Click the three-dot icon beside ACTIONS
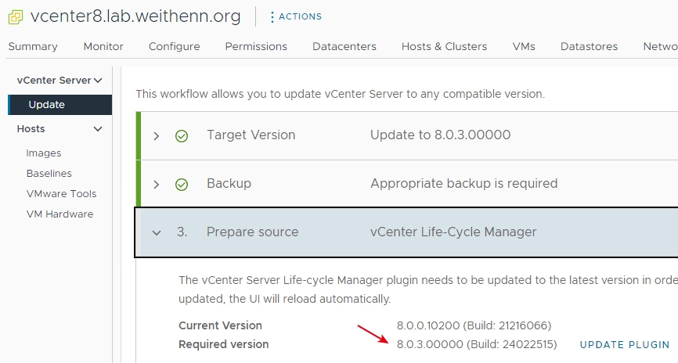Screen dimensions: 678x363 (272, 17)
